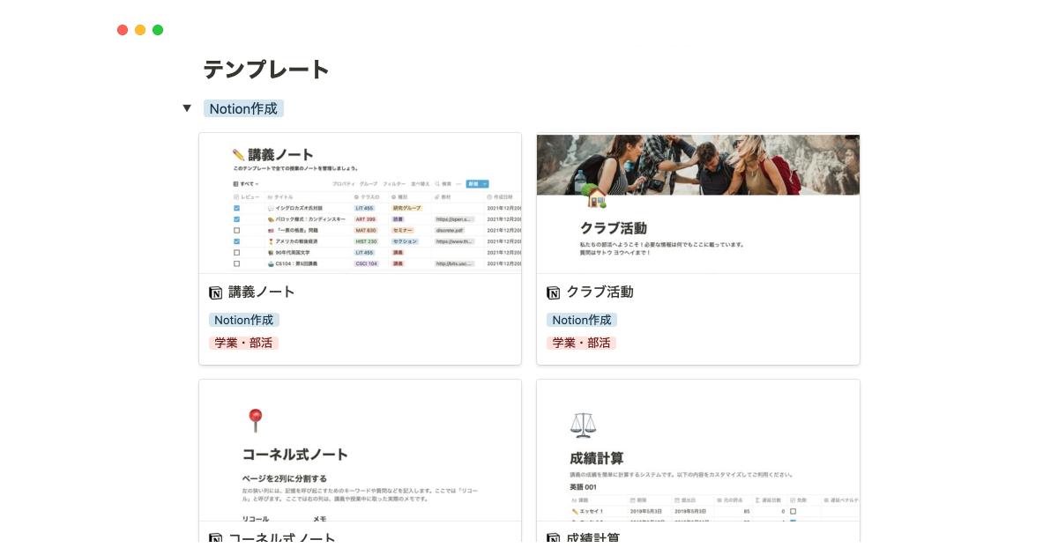Click the テンプレート page title
Viewport: 1058px width, 555px height.
(266, 69)
